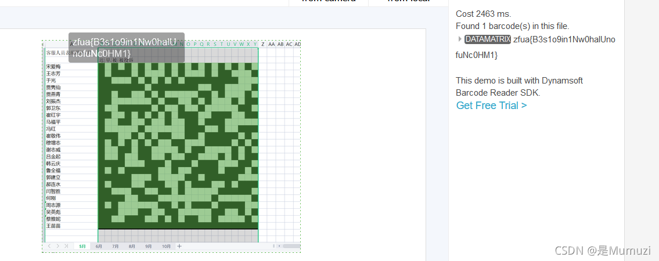Viewport: 659px width, 261px height.
Task: Go to next sheet arrow
Action: coord(57,246)
